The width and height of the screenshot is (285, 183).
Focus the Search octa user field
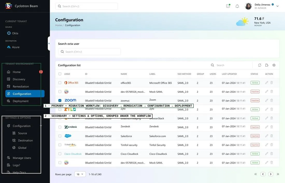(89, 52)
